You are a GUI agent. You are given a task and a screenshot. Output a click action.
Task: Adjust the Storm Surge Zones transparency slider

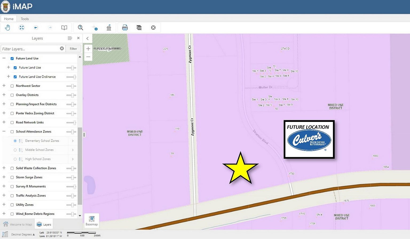(71, 177)
